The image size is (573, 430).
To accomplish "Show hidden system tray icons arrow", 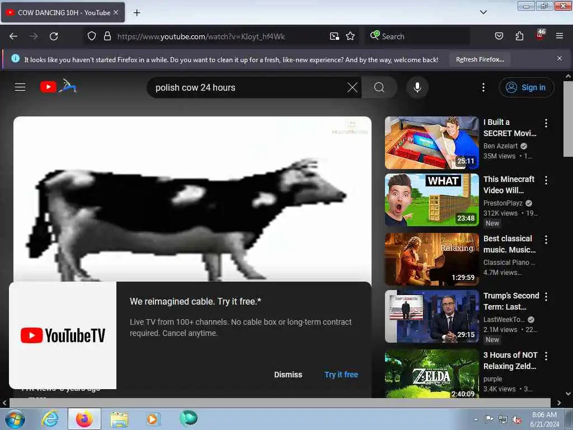I will [476, 419].
